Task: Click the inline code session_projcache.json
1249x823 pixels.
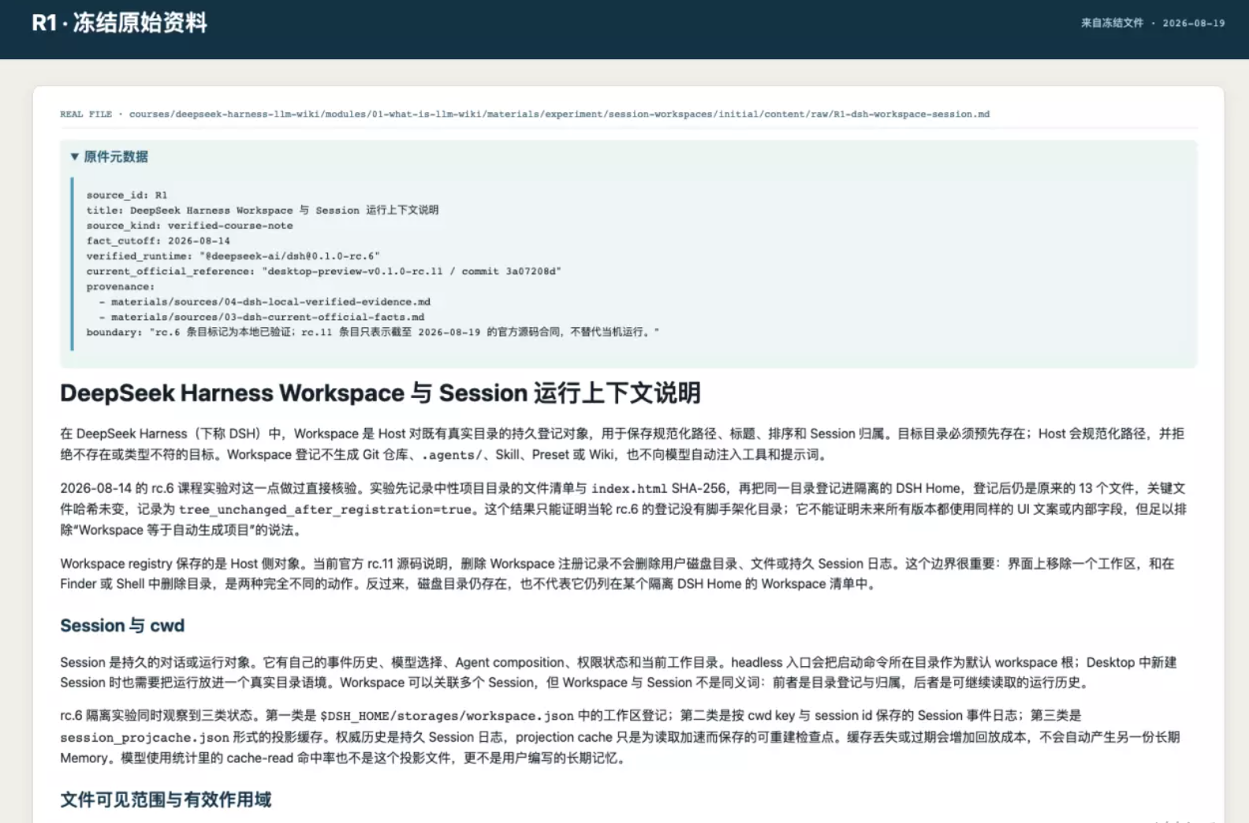Action: 145,738
